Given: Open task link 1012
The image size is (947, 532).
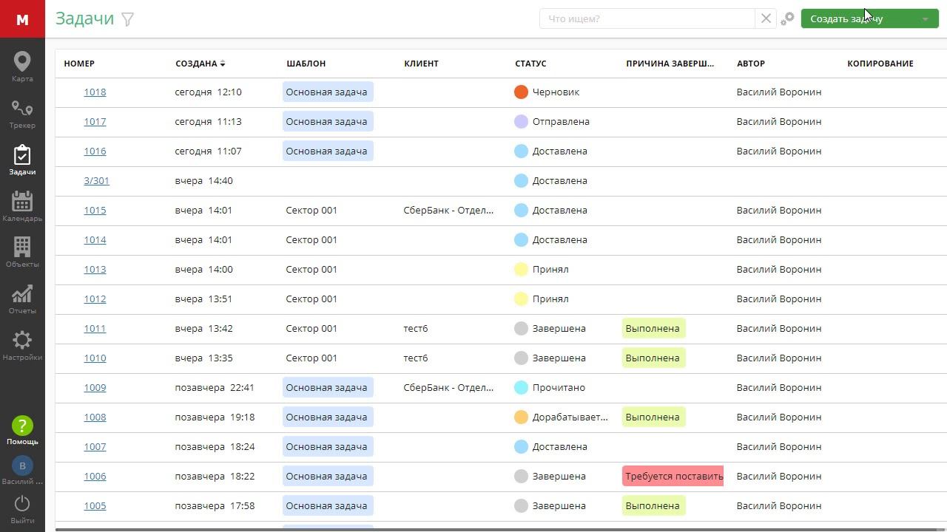Looking at the screenshot, I should click(x=95, y=299).
